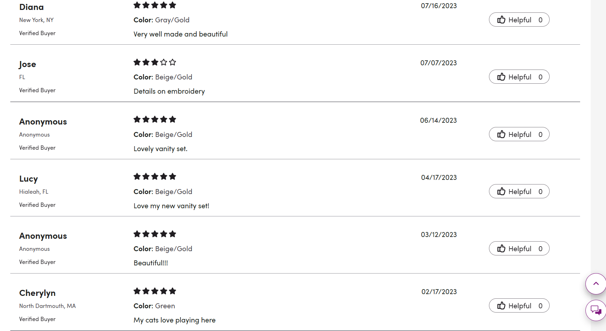Click thumbs-up on the 03/12/2023 review
The width and height of the screenshot is (606, 331).
tap(501, 249)
